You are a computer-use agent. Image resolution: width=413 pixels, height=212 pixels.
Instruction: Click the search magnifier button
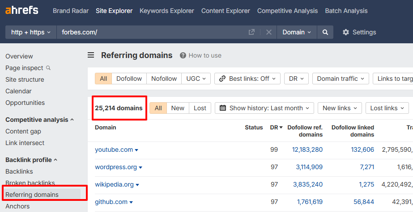point(325,32)
